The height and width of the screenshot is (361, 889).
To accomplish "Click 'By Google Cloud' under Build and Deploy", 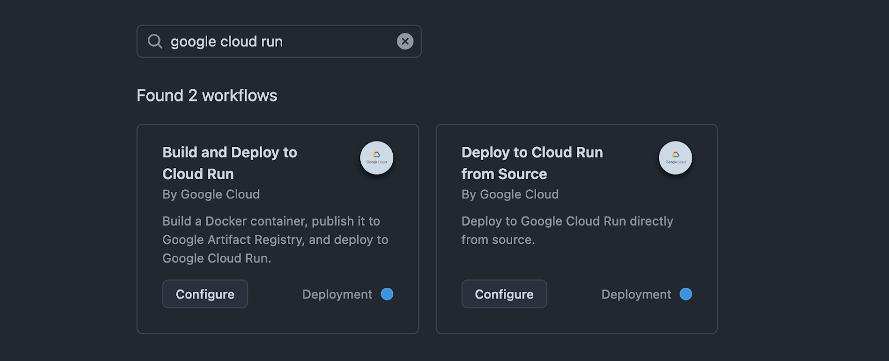I will tap(211, 194).
